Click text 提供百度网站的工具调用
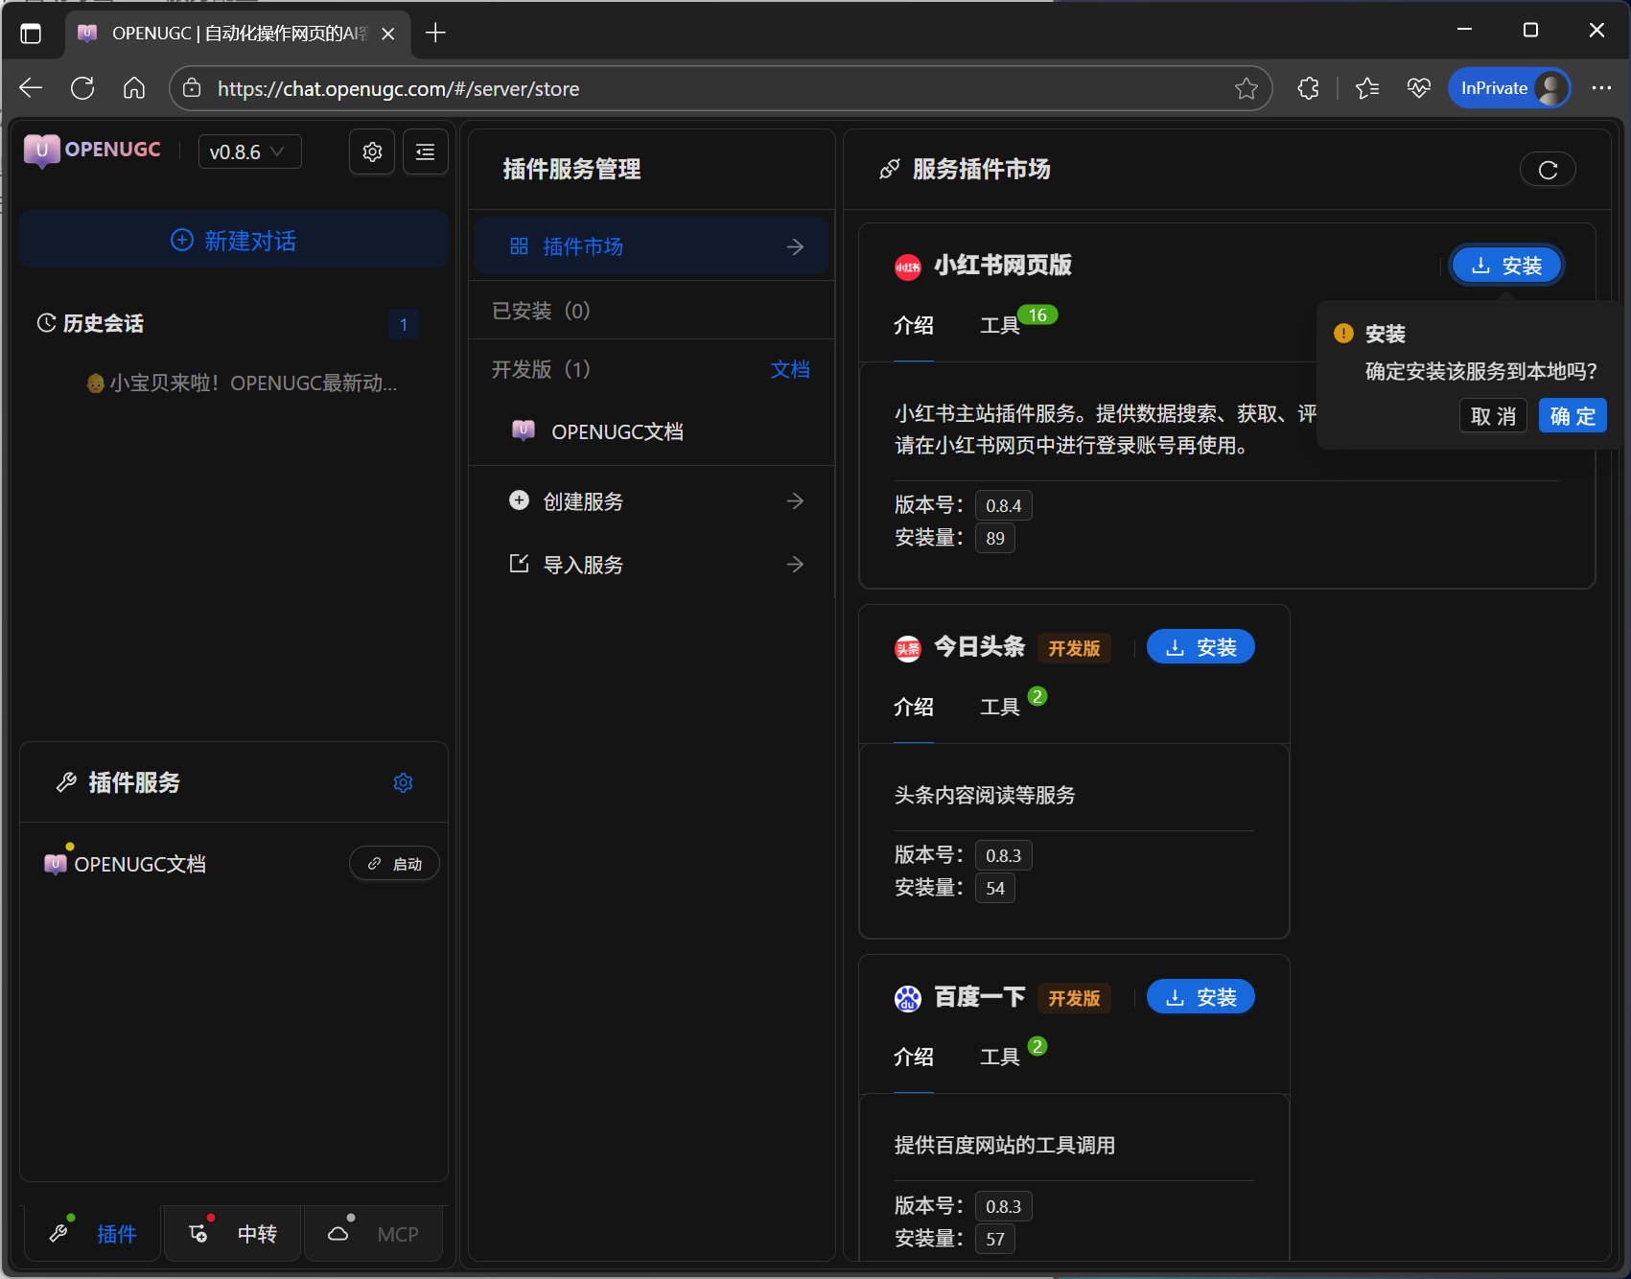This screenshot has height=1279, width=1631. (x=1005, y=1145)
